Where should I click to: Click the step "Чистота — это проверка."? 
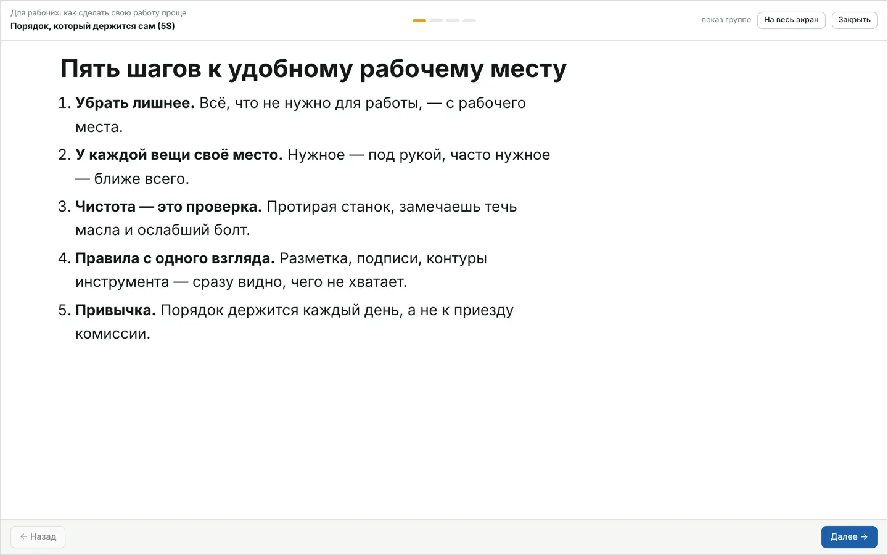[168, 207]
